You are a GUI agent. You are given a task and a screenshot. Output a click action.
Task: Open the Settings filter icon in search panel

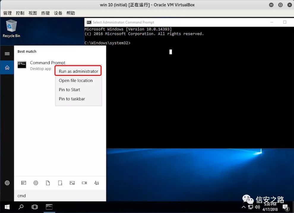(36, 183)
